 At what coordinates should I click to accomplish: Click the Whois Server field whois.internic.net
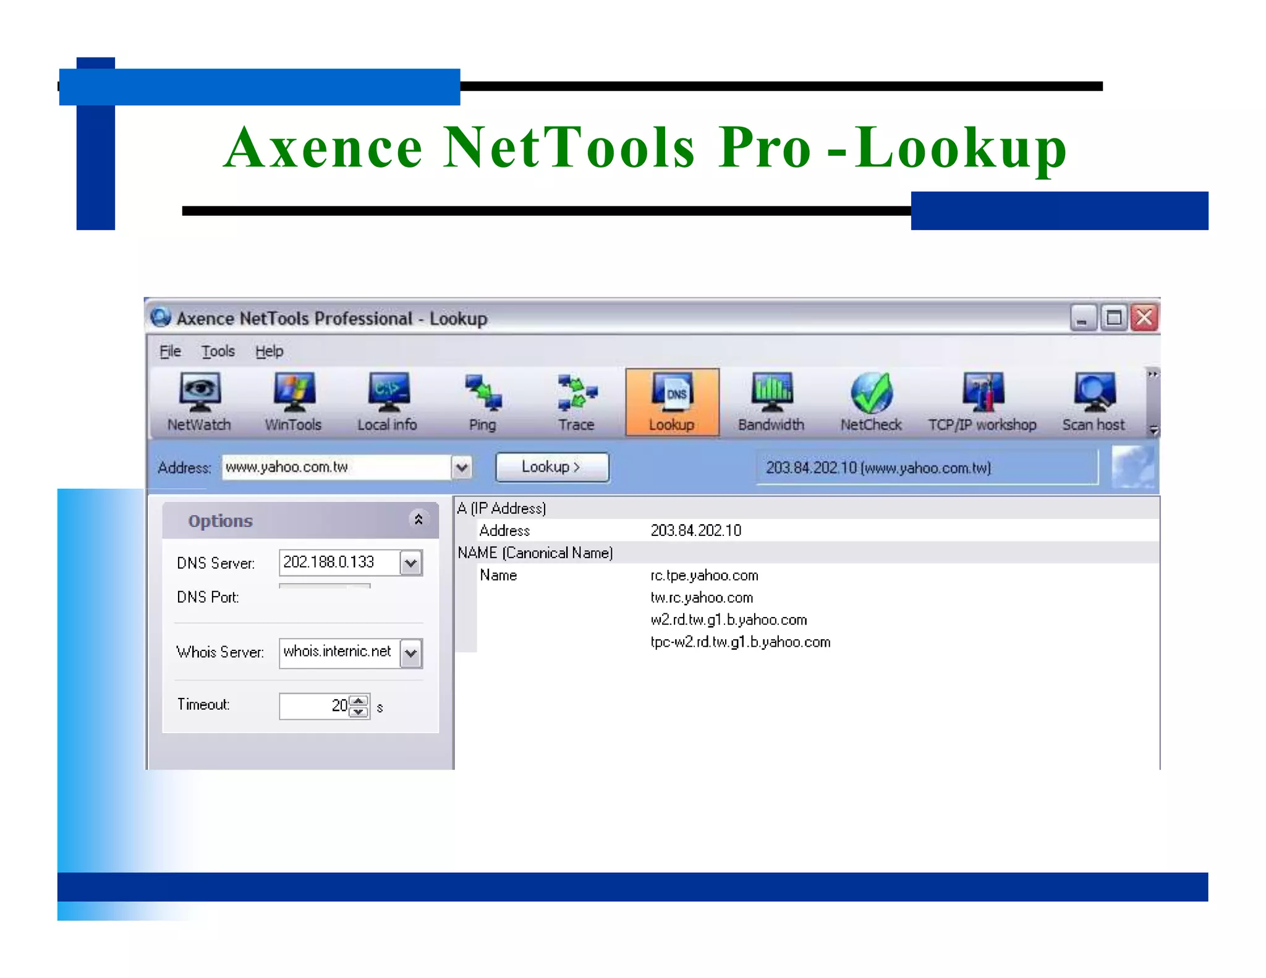pos(339,653)
